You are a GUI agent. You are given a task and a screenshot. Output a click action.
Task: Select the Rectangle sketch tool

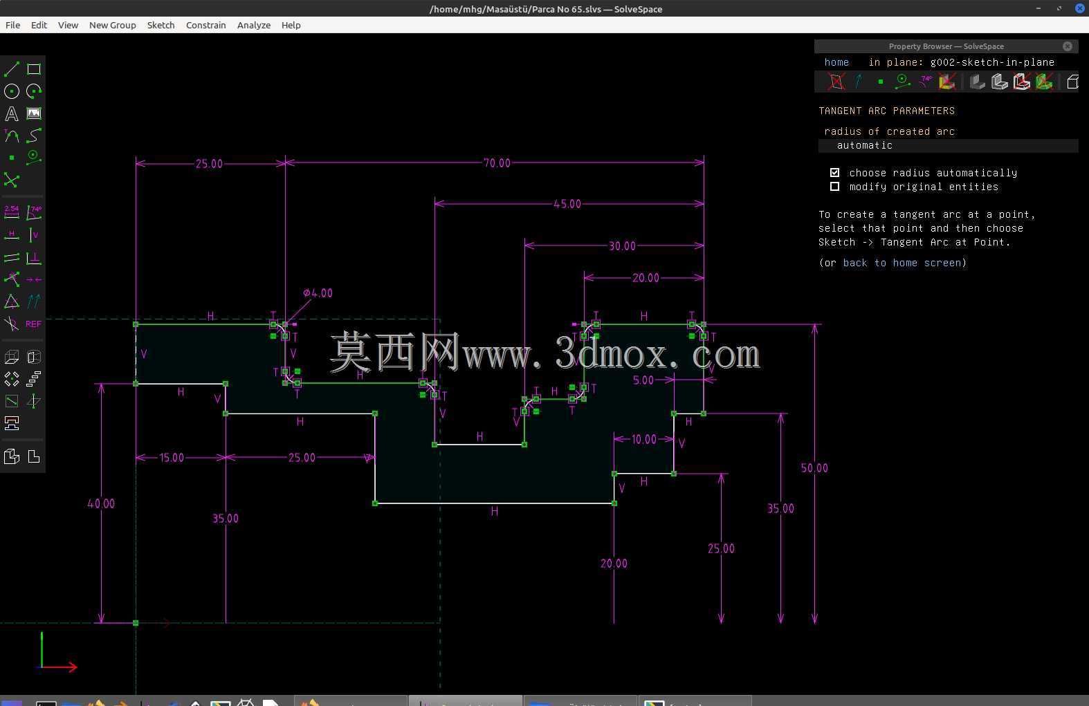coord(33,69)
